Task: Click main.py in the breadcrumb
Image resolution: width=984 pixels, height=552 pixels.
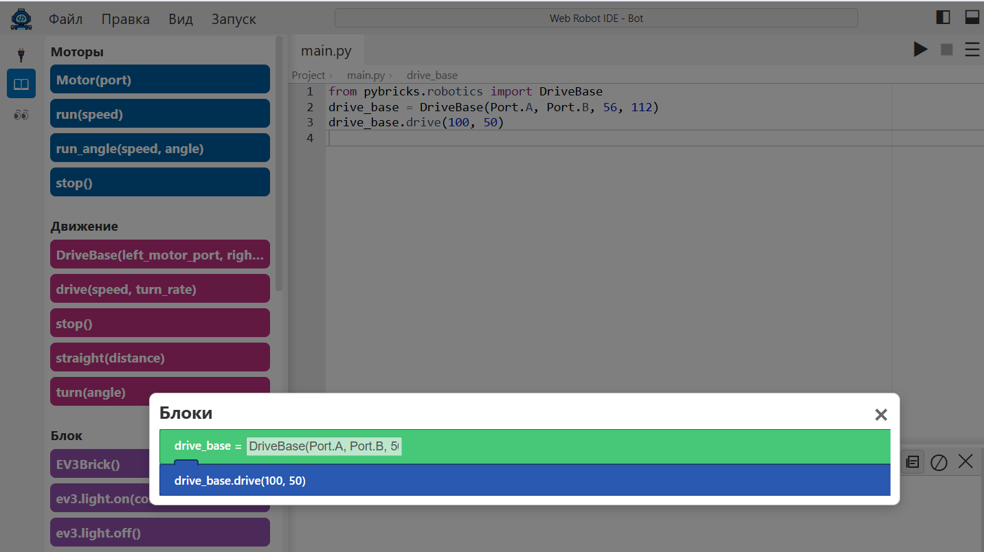Action: pyautogui.click(x=366, y=76)
